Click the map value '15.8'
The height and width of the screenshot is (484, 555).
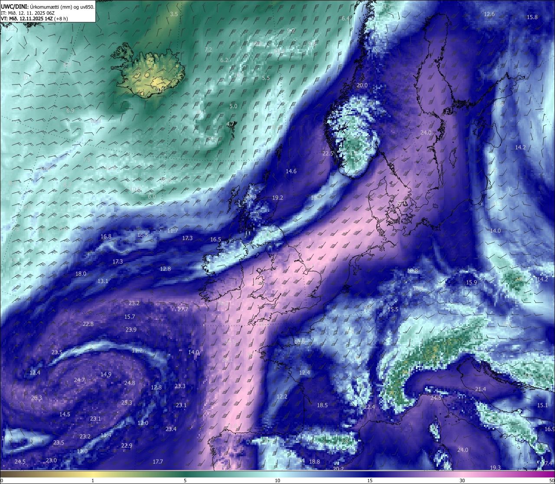point(532,17)
